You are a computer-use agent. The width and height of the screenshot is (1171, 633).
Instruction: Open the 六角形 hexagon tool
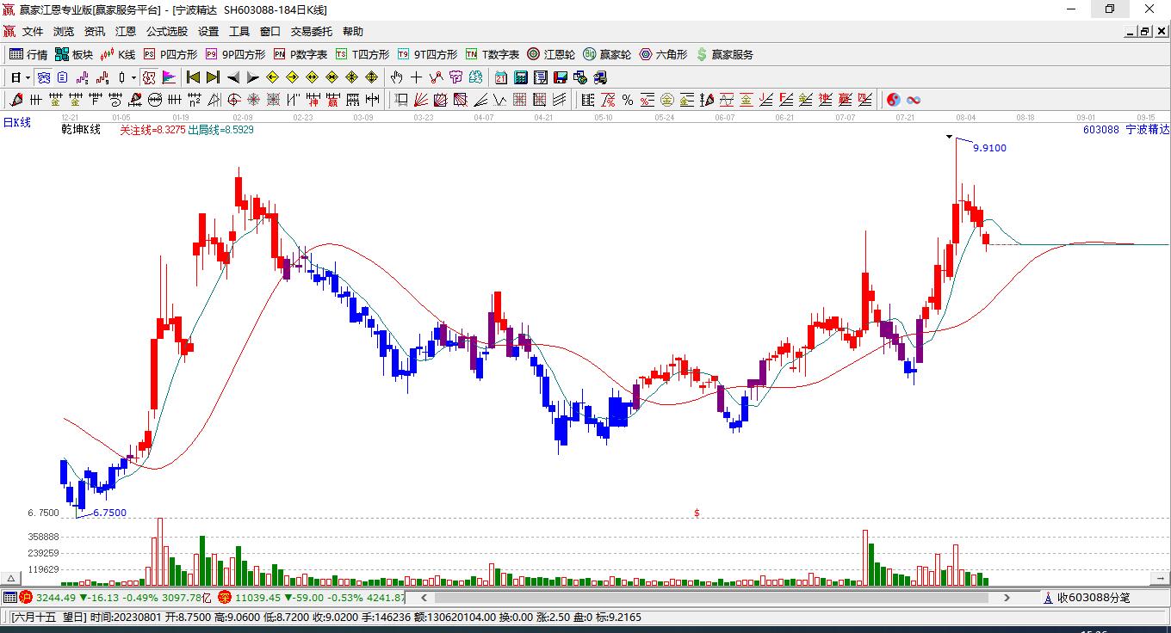[663, 54]
